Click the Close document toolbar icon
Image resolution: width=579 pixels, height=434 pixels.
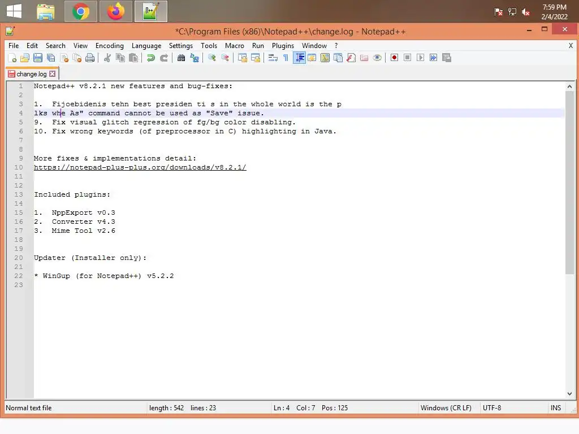tap(64, 58)
